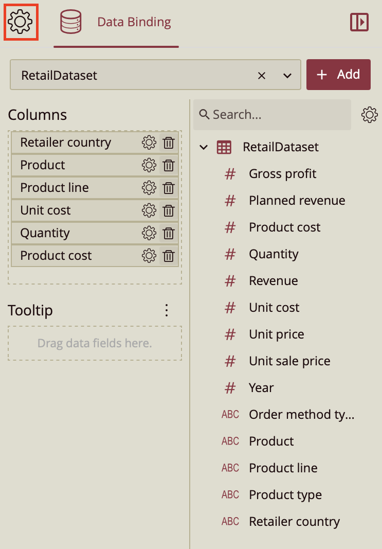Clear the RetailDataset selection

[x=262, y=76]
